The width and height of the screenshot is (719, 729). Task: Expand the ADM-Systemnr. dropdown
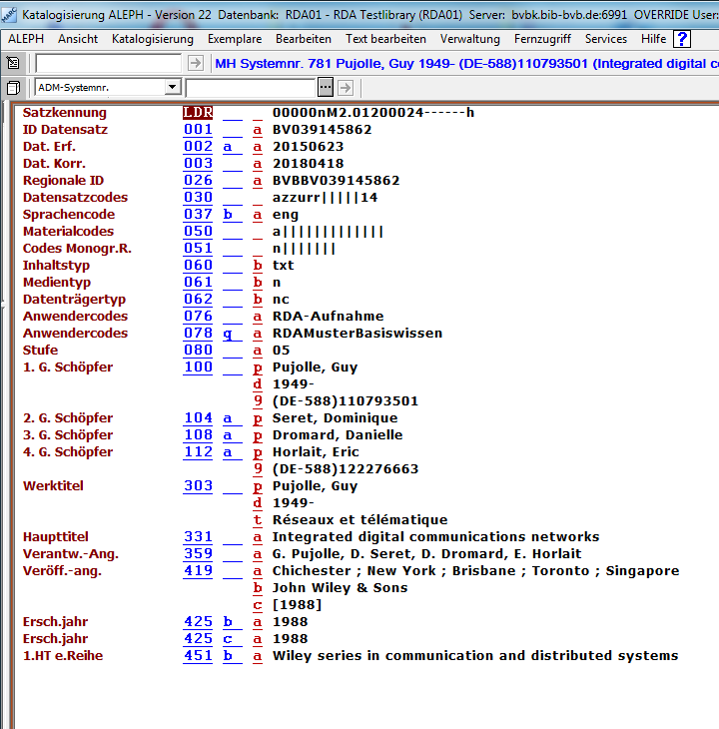(173, 88)
